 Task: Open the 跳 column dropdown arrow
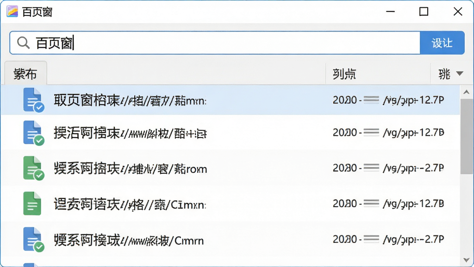click(460, 74)
